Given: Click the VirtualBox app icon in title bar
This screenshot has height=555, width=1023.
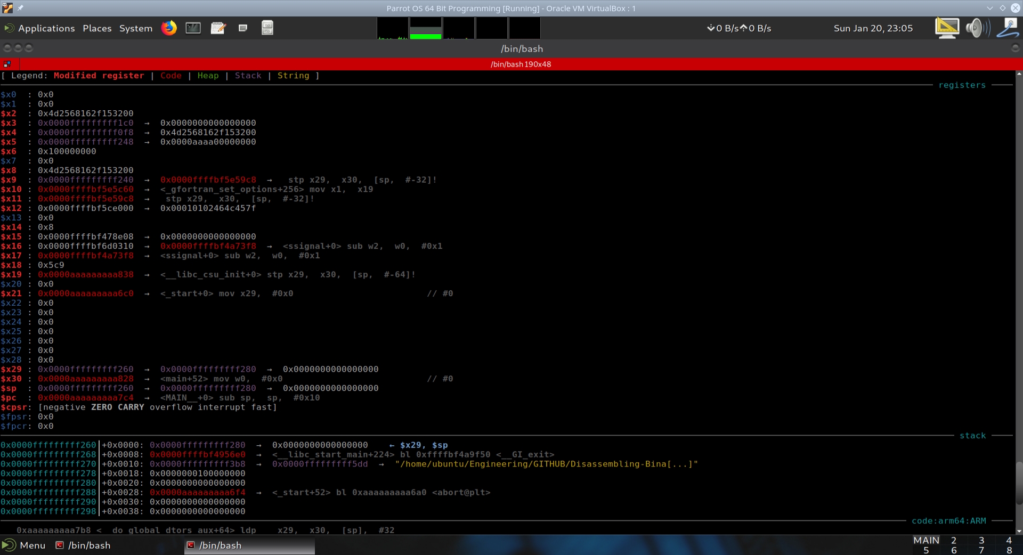Looking at the screenshot, I should tap(7, 8).
